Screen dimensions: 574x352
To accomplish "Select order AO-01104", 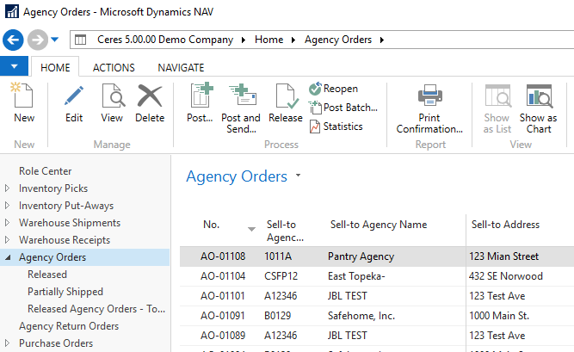I will [x=223, y=276].
